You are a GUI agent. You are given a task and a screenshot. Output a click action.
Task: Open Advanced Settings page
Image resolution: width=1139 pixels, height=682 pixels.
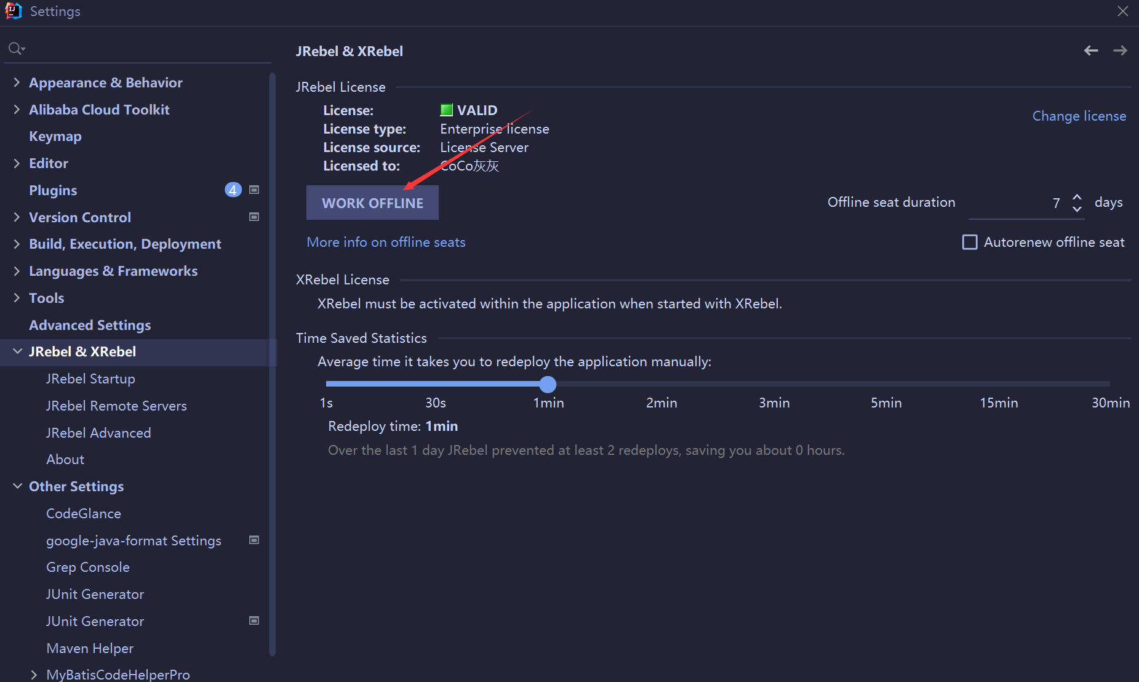(90, 325)
